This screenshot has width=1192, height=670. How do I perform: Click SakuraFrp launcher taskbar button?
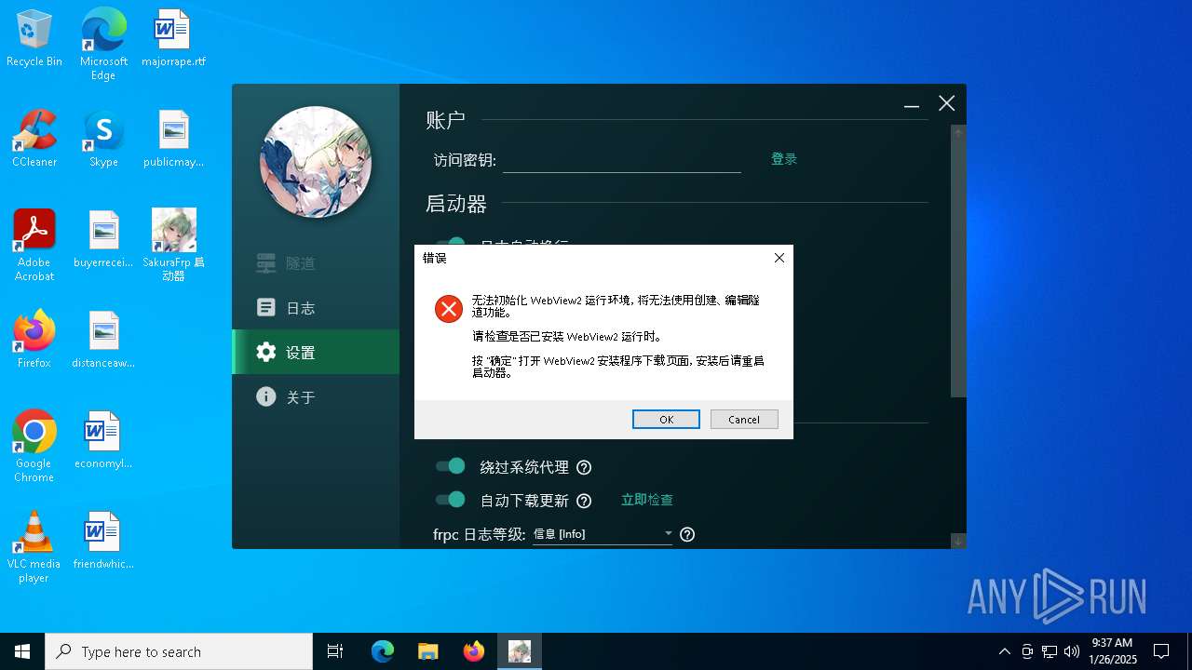click(x=520, y=651)
